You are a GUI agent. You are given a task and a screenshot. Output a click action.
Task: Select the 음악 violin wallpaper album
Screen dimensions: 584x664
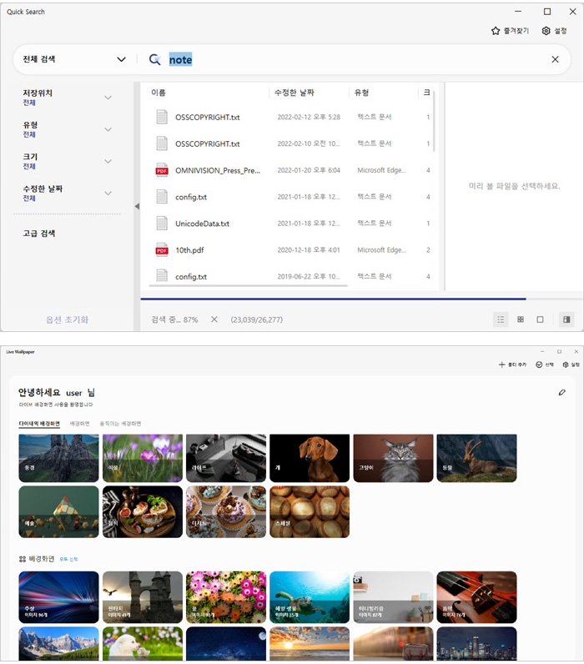pyautogui.click(x=477, y=597)
